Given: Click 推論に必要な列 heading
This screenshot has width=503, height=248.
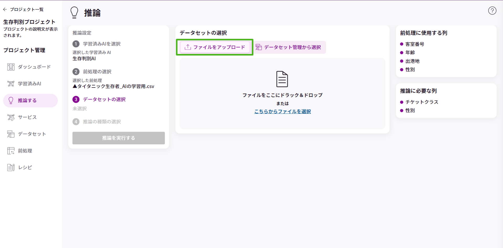Looking at the screenshot, I should 418,91.
